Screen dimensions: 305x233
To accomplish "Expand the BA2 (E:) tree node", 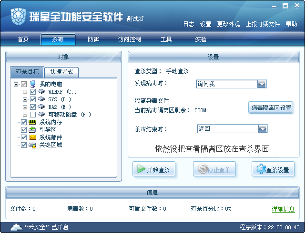I will click(x=25, y=107).
